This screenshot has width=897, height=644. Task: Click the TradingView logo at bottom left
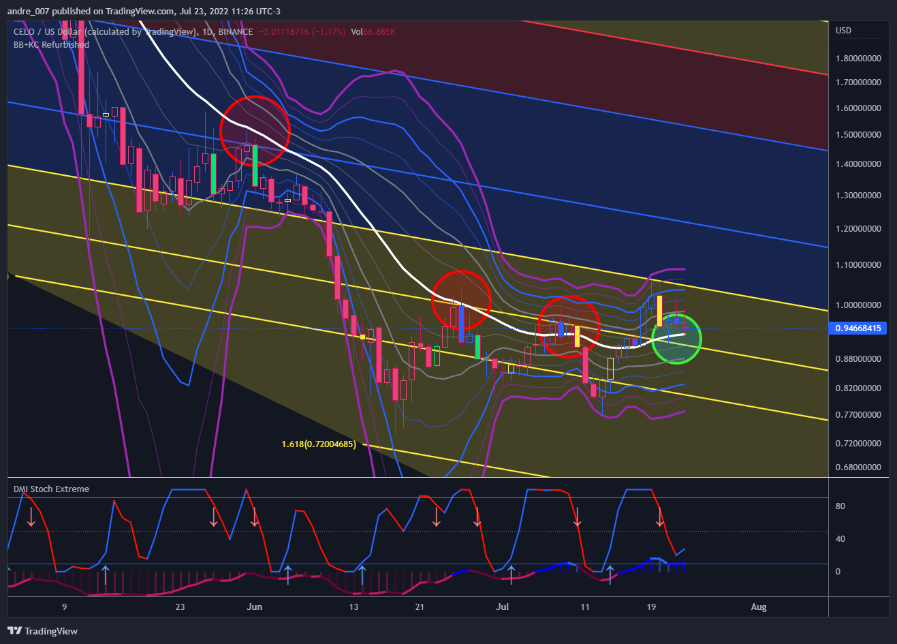[42, 631]
